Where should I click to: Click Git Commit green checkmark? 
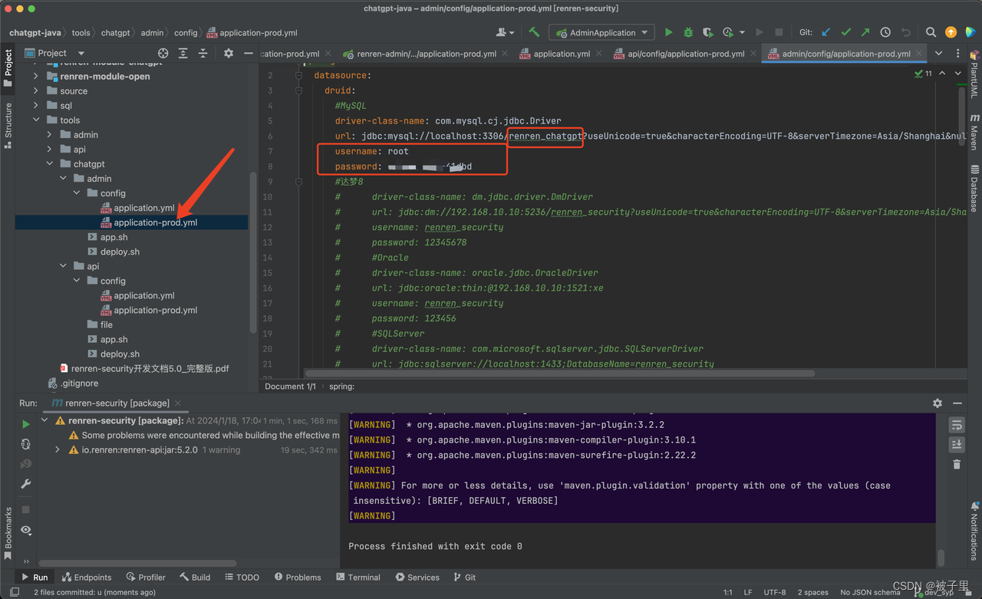846,32
